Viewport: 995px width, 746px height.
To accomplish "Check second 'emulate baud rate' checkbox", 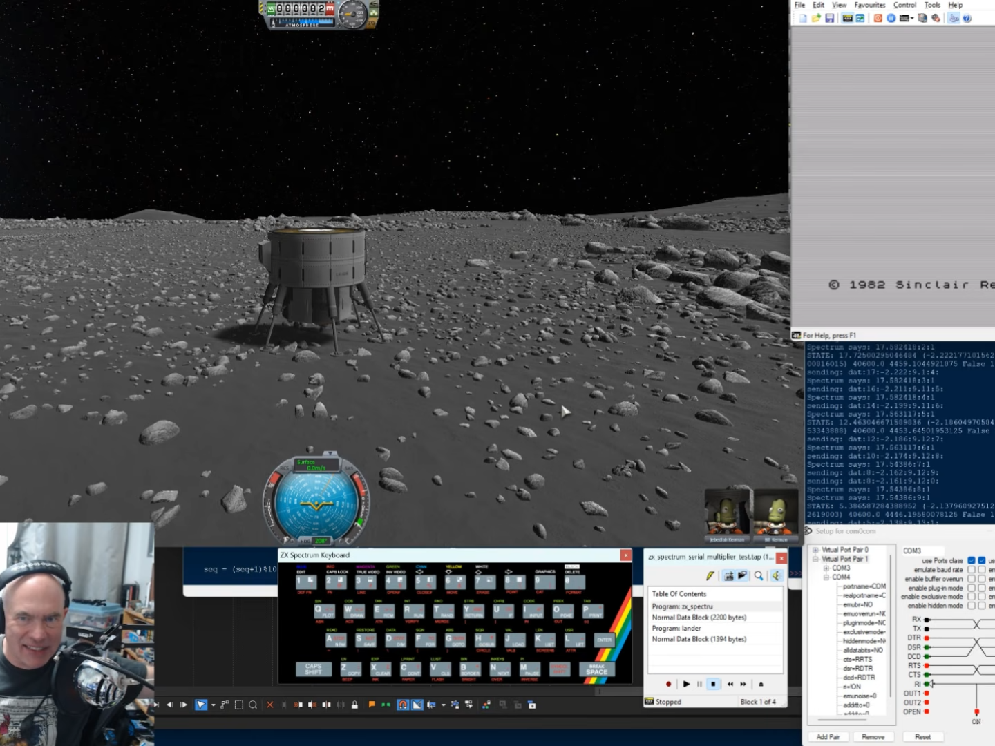I will pos(982,570).
